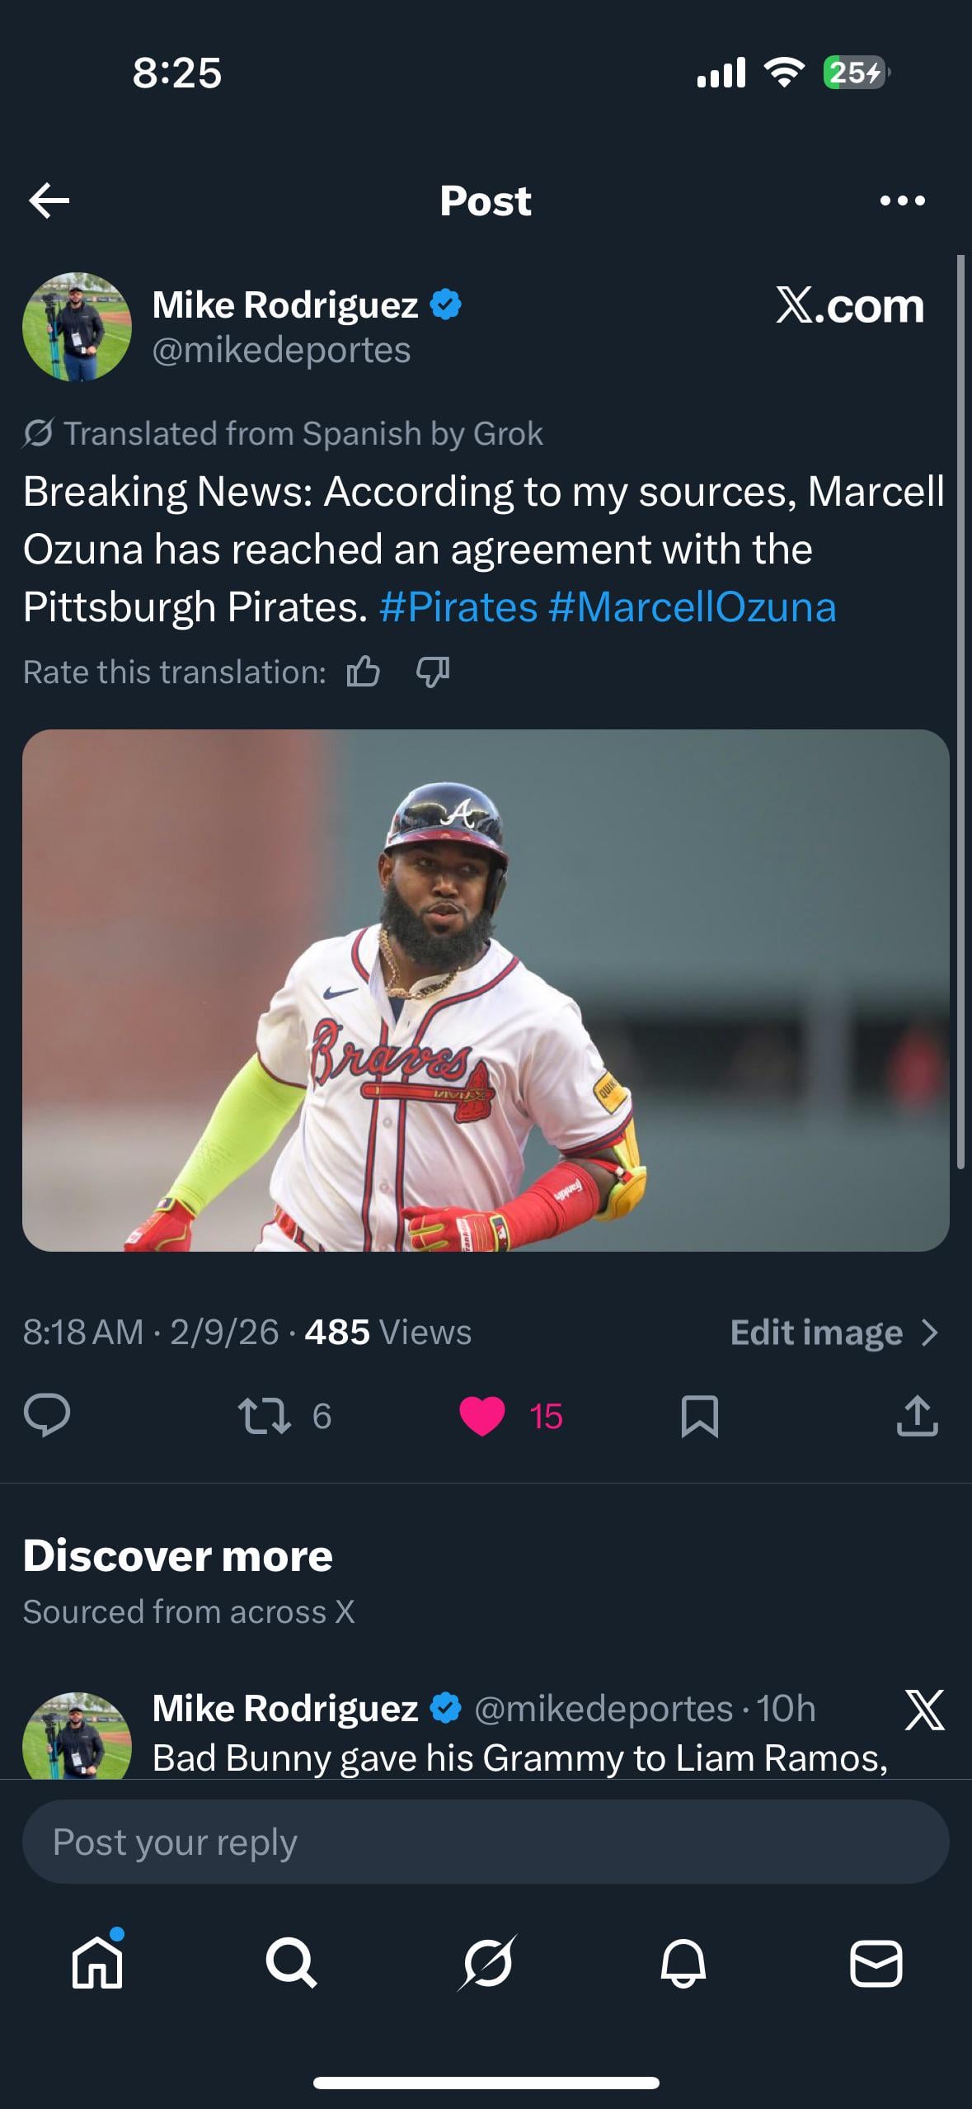Open Notifications bell tab

click(683, 1963)
